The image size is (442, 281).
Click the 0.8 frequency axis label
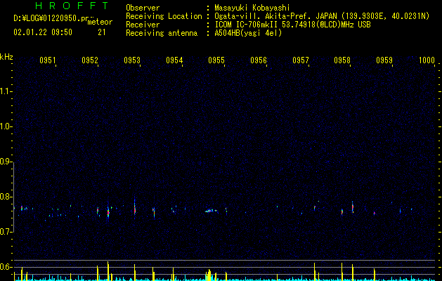pyautogui.click(x=6, y=197)
